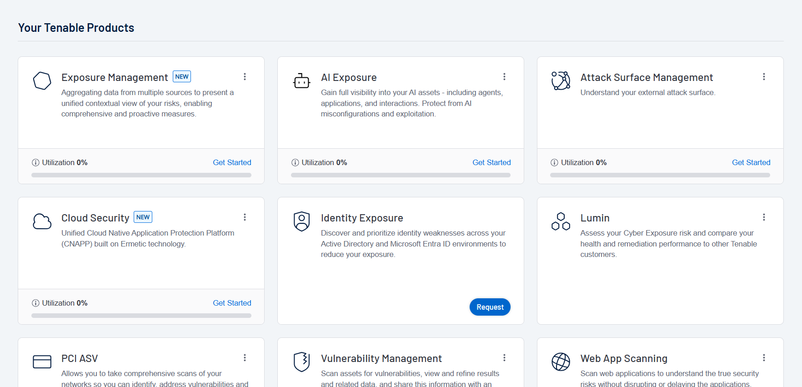Click the Cloud Security cloud icon
The image size is (802, 387).
42,221
